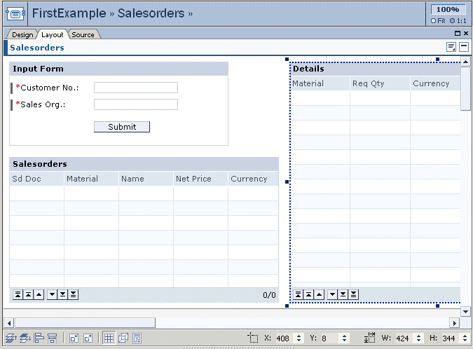Click Material column header in Details table
Screen dimensions: 473x349
(320, 83)
